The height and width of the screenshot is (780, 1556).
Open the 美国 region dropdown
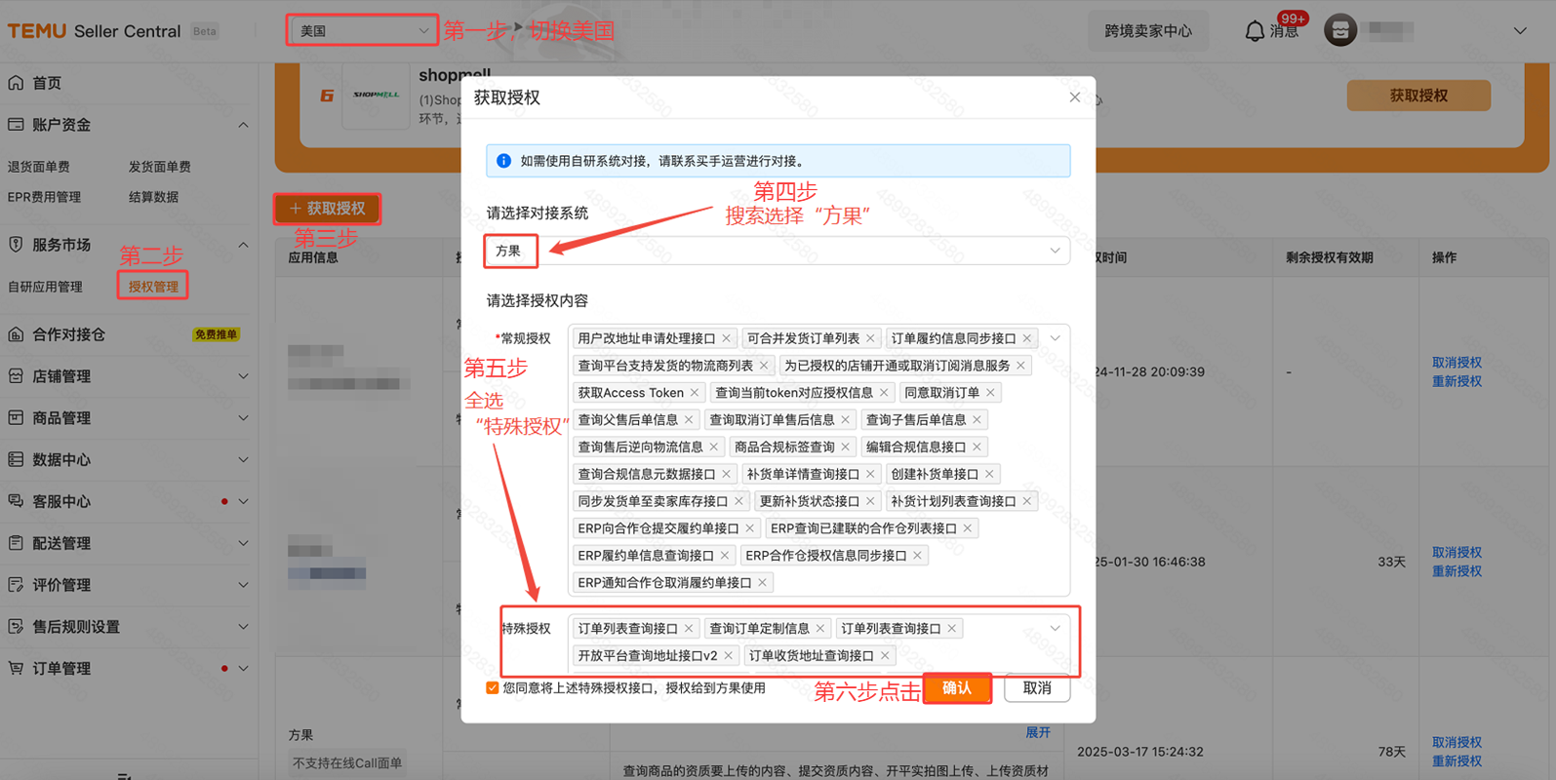[362, 31]
